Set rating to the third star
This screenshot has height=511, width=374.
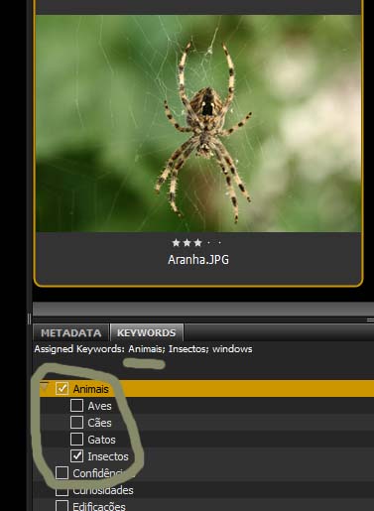(197, 243)
